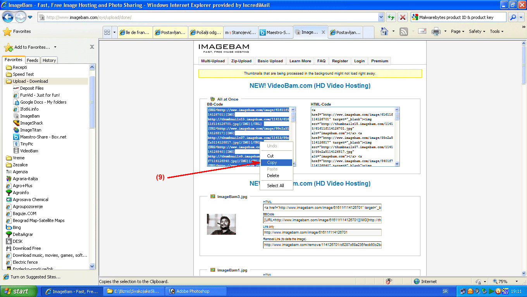Viewport: 527px width, 297px height.
Task: Switch to Maestro-S... browser tab
Action: [x=275, y=32]
